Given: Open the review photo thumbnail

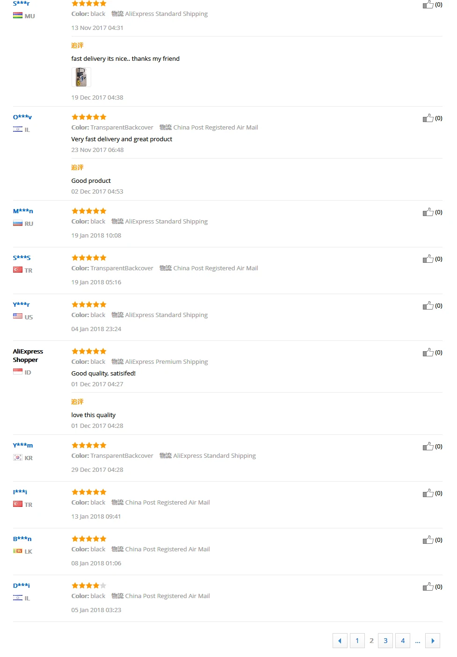Looking at the screenshot, I should pos(81,77).
